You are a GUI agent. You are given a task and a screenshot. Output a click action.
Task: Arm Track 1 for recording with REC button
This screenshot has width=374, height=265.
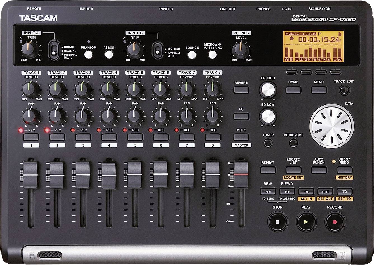[31, 137]
